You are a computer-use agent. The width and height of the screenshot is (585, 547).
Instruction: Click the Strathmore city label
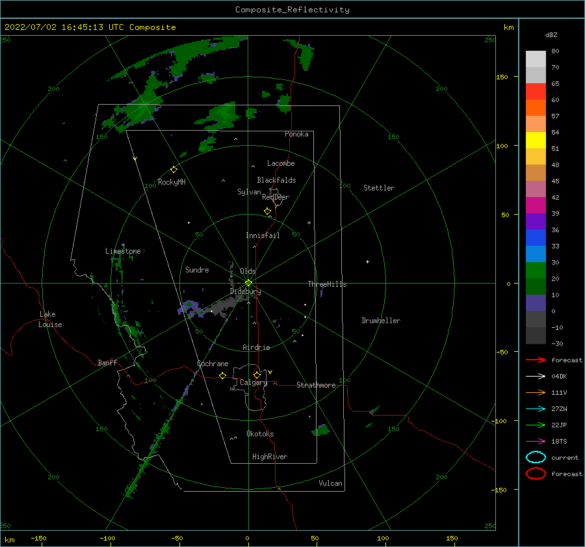[316, 385]
